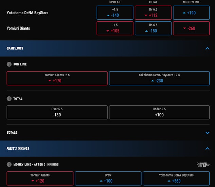This screenshot has width=215, height=187.
Task: Pick Over 6.5 total at +112
Action: tap(153, 13)
